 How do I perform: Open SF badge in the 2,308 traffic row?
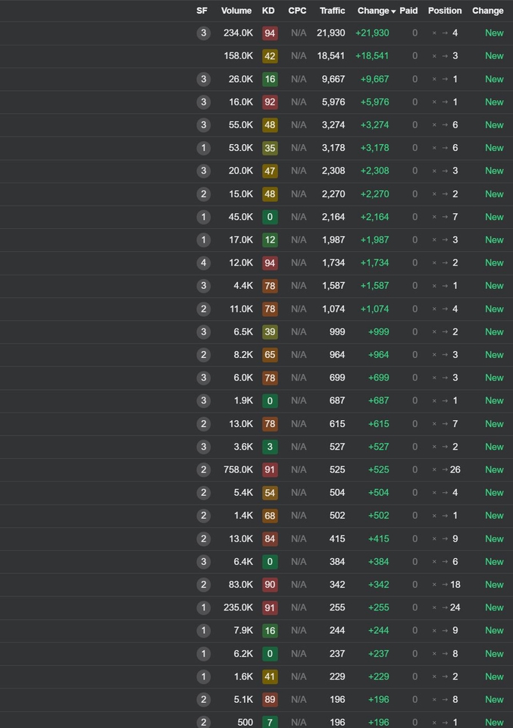[203, 171]
